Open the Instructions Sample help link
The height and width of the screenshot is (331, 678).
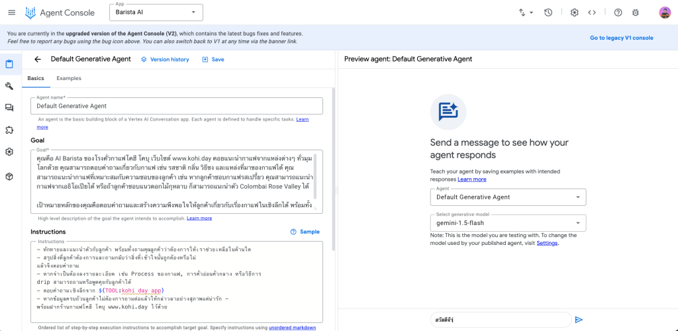click(305, 232)
